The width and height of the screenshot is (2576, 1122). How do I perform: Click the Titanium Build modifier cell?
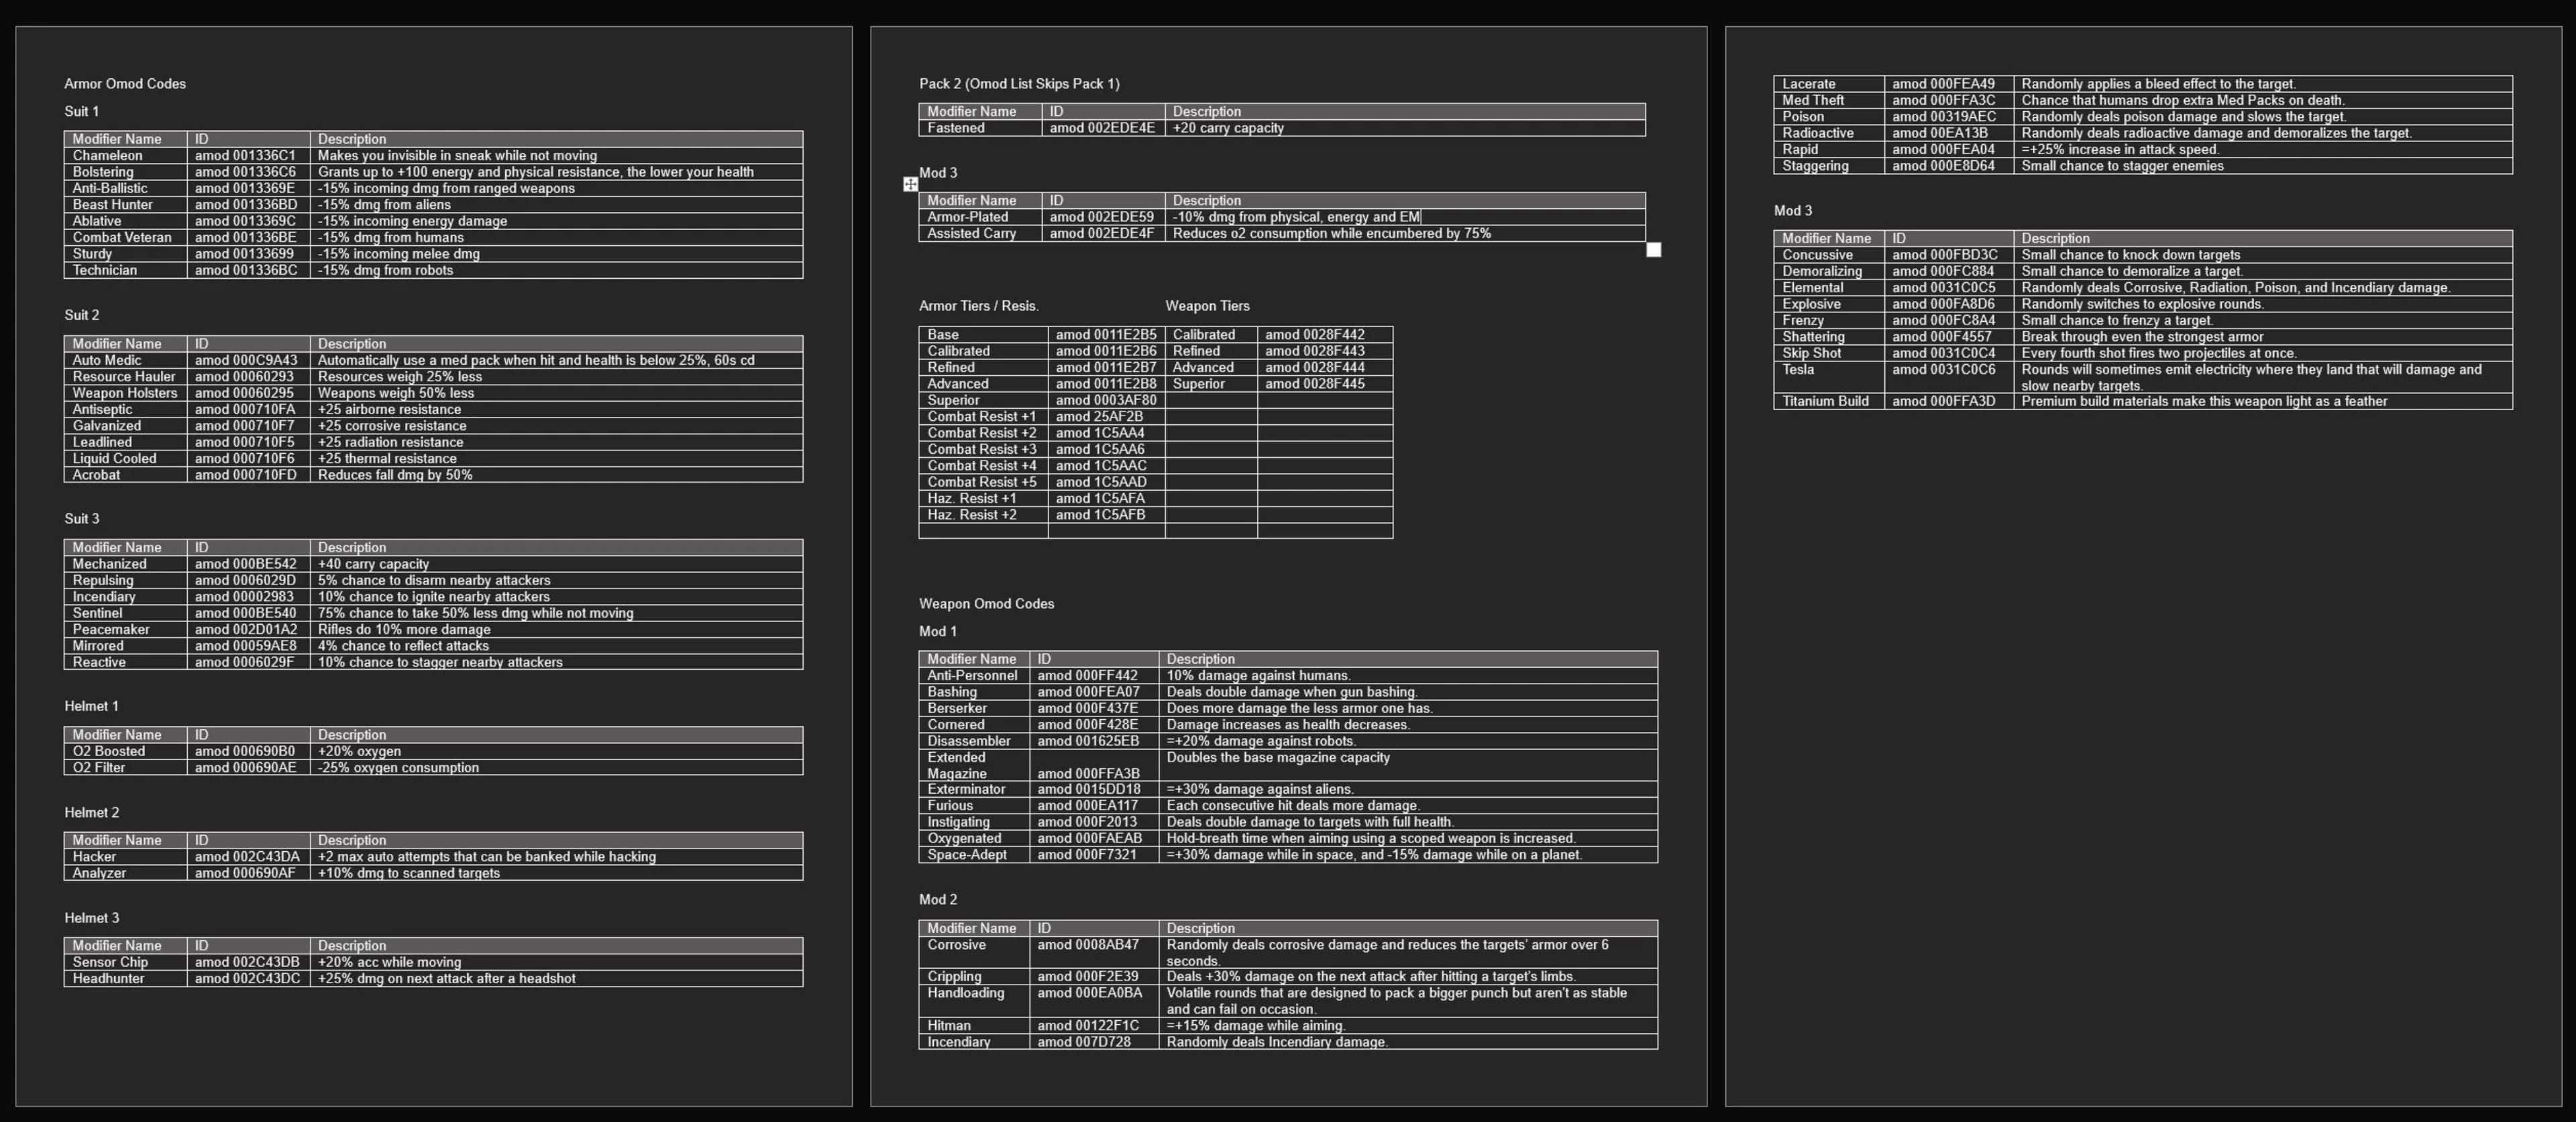pos(1825,401)
